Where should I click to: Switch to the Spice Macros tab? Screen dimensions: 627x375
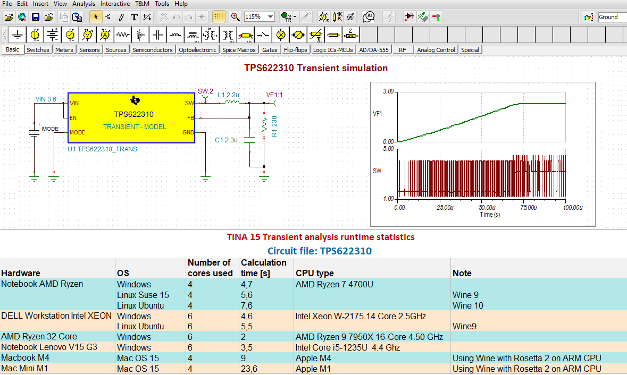239,50
